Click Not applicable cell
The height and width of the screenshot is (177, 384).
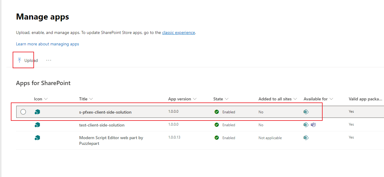pos(270,138)
